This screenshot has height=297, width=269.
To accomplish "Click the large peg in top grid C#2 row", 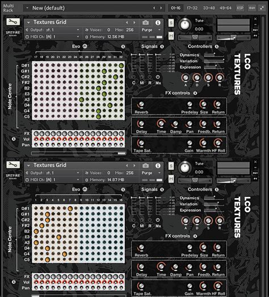I will click(115, 77).
